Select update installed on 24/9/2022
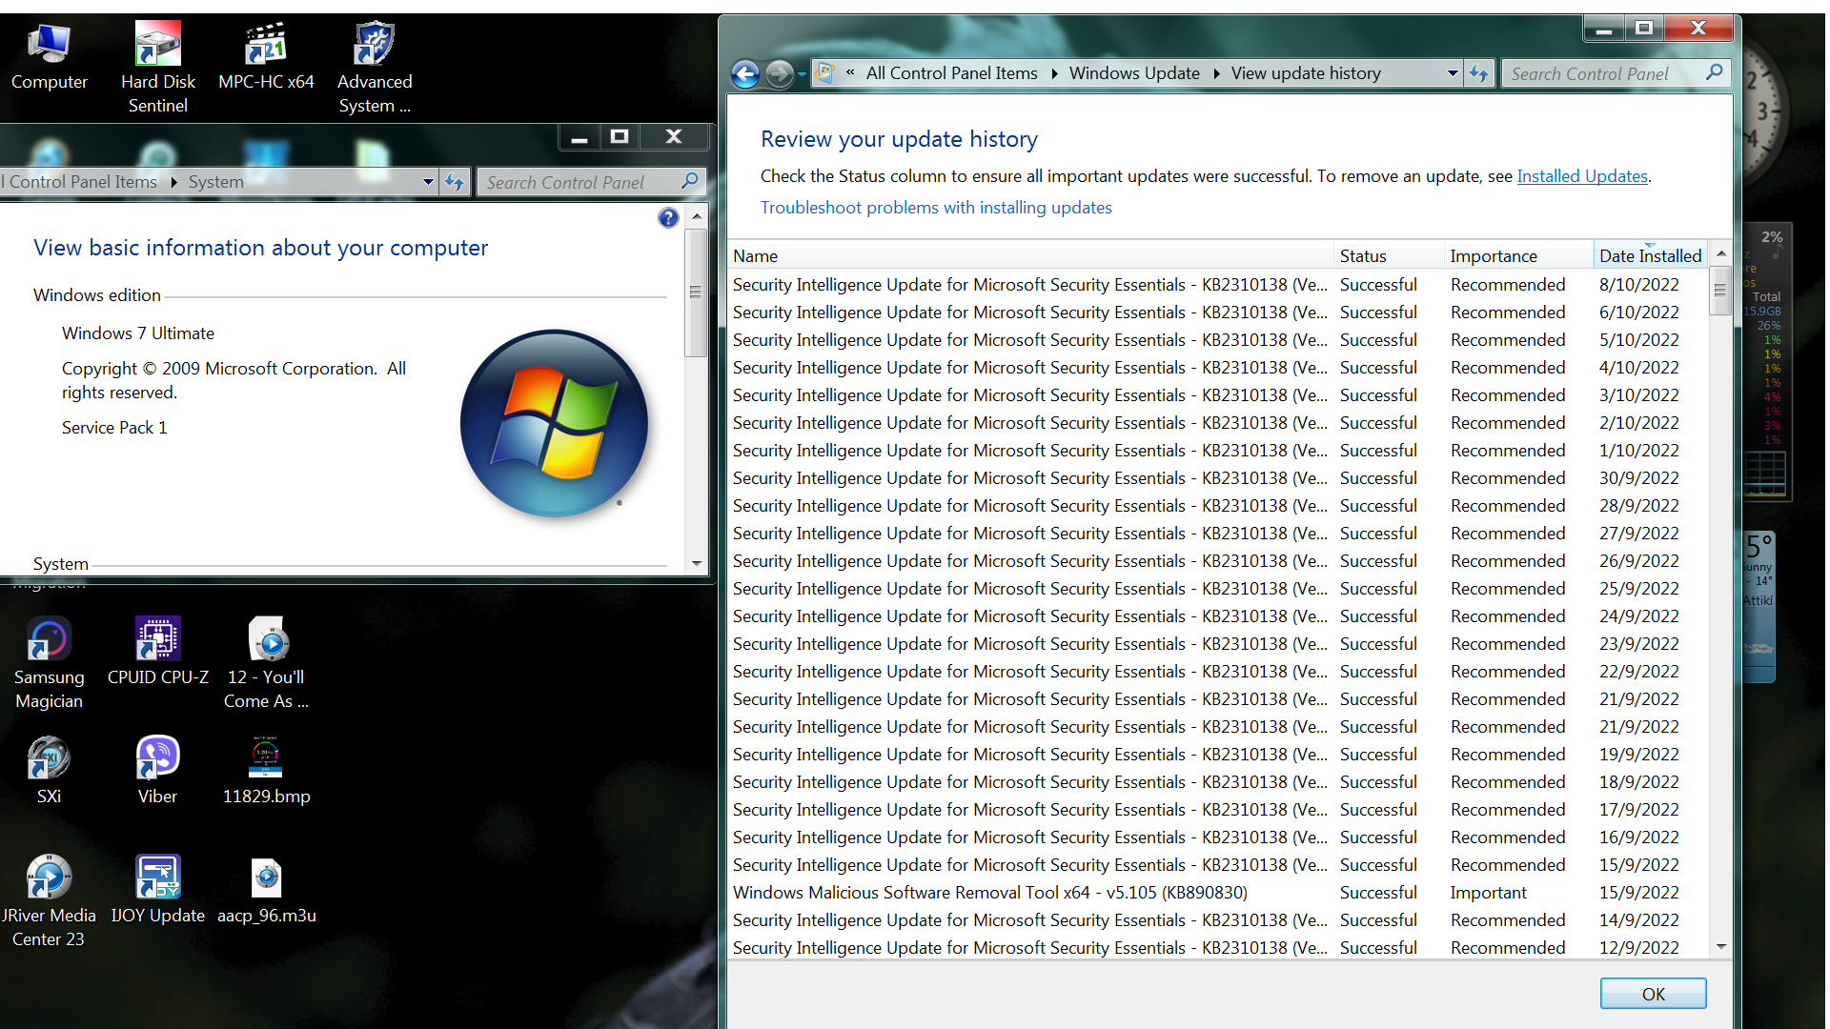1830x1029 pixels. point(1218,616)
